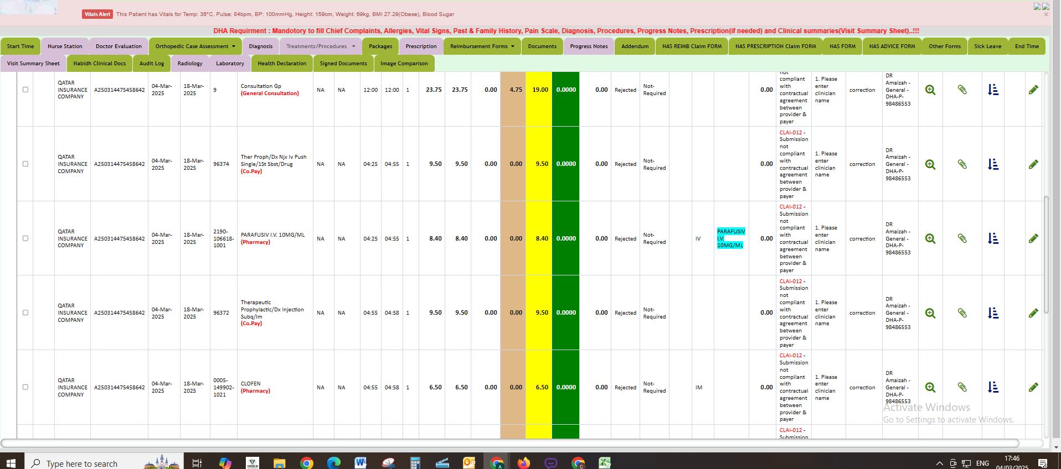Click the Sick Leave button

click(x=987, y=46)
